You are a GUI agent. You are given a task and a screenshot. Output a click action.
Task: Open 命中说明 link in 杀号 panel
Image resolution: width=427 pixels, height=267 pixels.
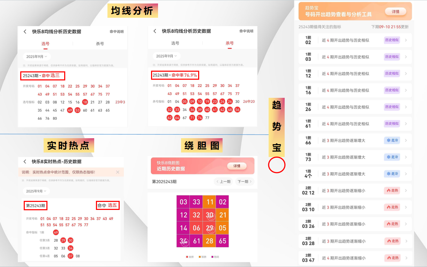pos(246,31)
